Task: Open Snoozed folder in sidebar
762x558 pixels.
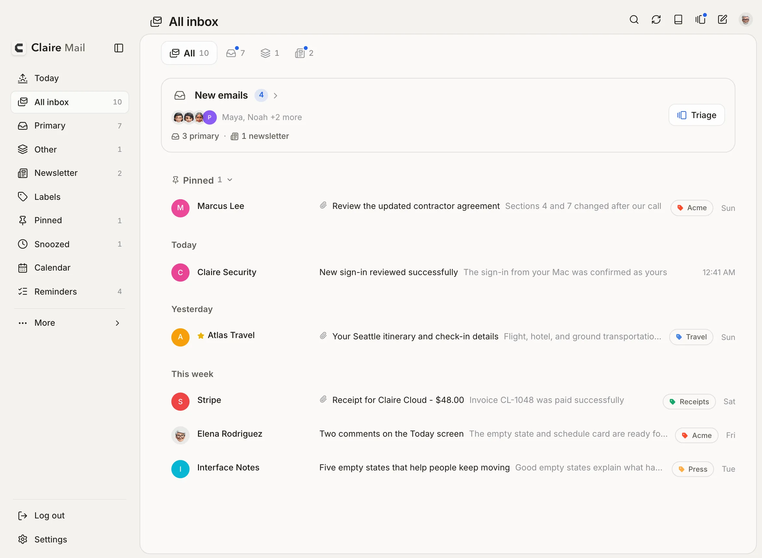Action: click(x=69, y=244)
